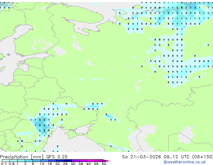Viewport: 213px width, 165px height.
Task: Click the "Precipitation [mm]" title text
Action: [22, 157]
